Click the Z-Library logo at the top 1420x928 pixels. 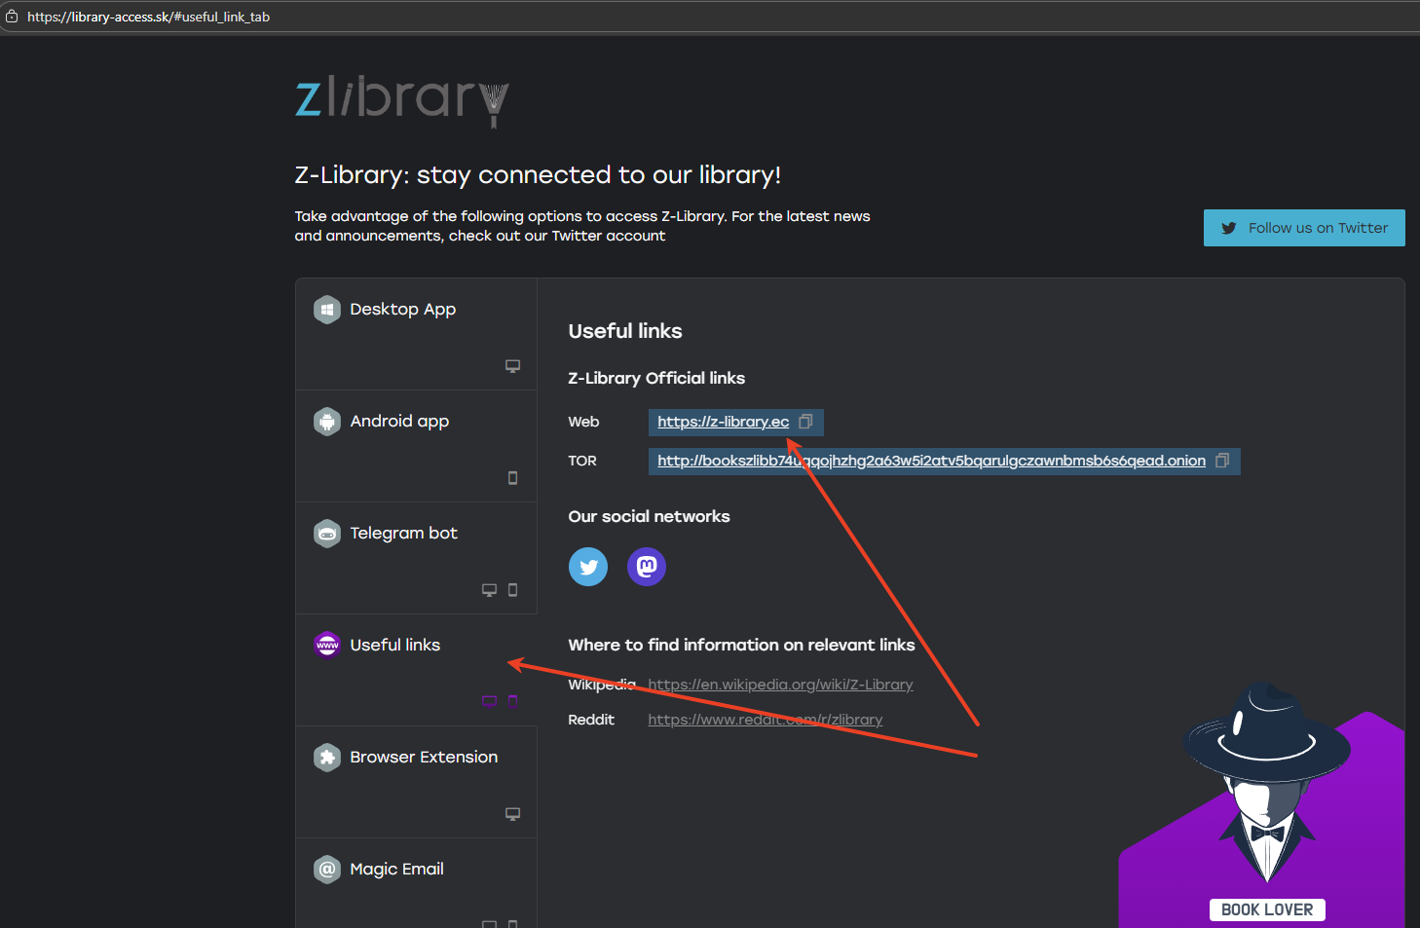[401, 101]
